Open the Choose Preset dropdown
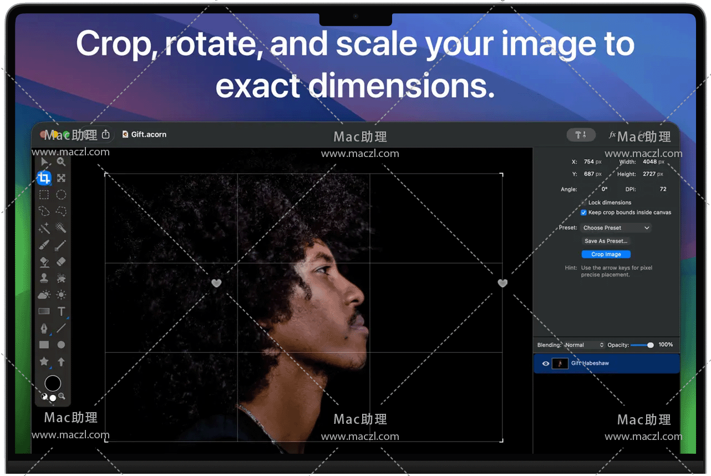 [x=616, y=227]
